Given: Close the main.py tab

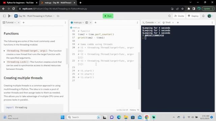Looking at the screenshot, I should (90, 23).
